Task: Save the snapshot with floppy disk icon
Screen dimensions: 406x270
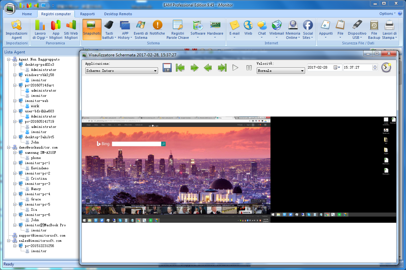Action: point(167,68)
